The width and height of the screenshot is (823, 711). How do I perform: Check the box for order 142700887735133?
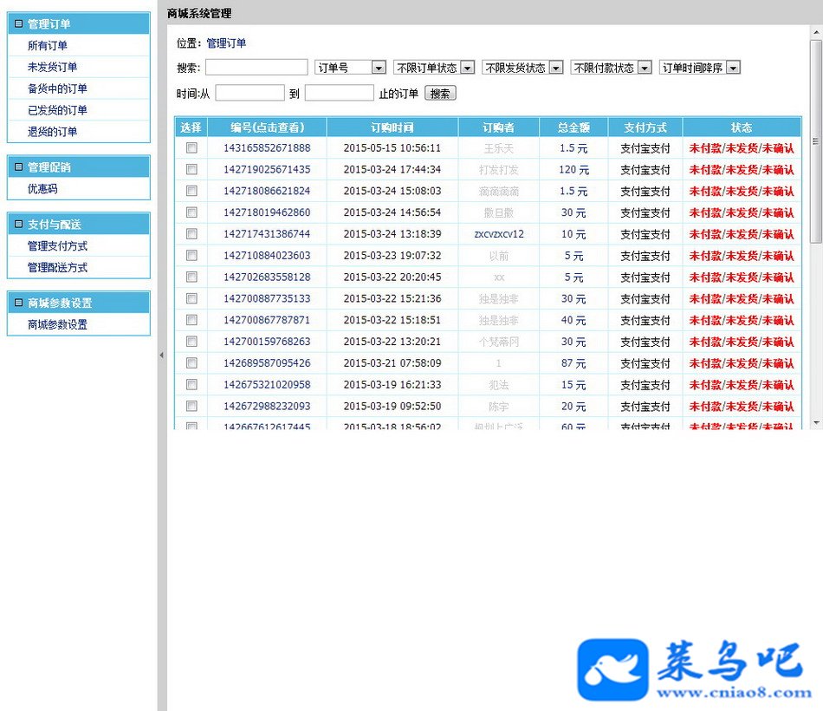coord(191,298)
